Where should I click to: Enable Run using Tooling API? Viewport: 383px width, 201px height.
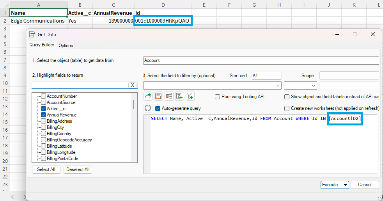coord(218,97)
